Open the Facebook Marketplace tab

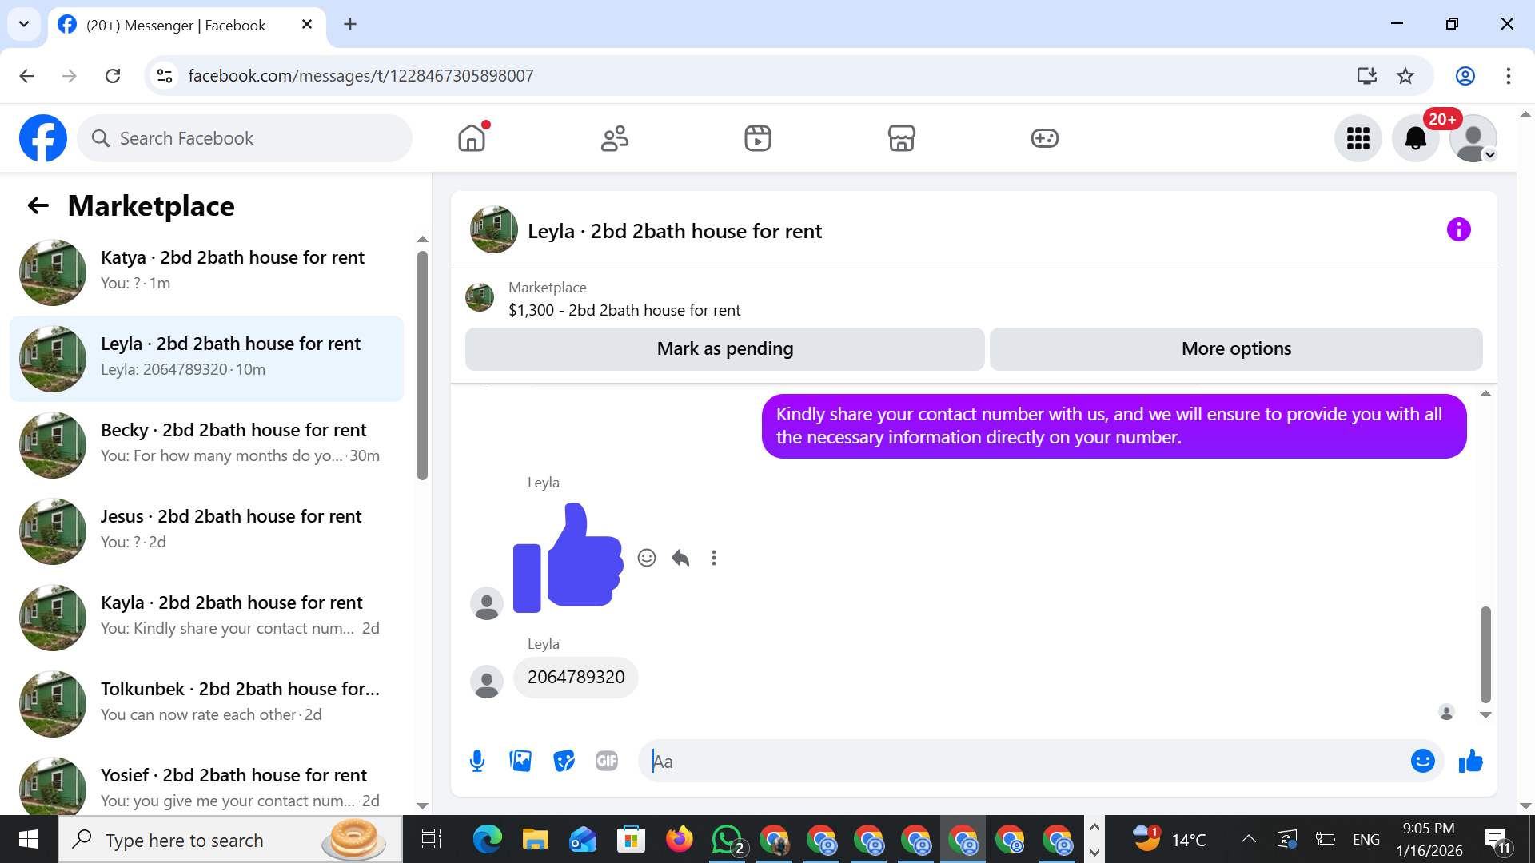pos(901,138)
